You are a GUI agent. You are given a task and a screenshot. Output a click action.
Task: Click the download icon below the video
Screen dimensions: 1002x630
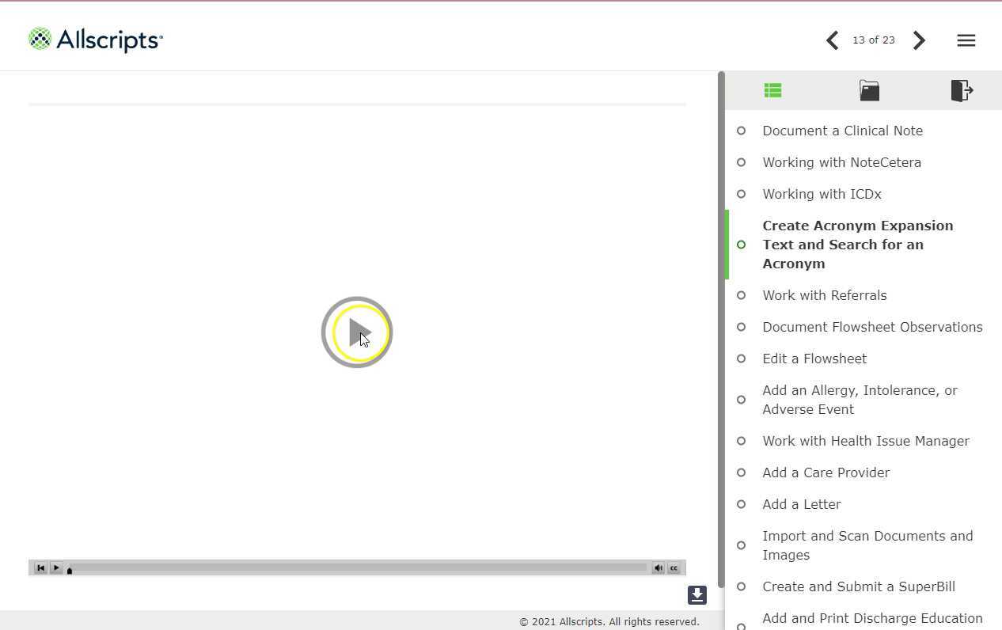pyautogui.click(x=696, y=594)
